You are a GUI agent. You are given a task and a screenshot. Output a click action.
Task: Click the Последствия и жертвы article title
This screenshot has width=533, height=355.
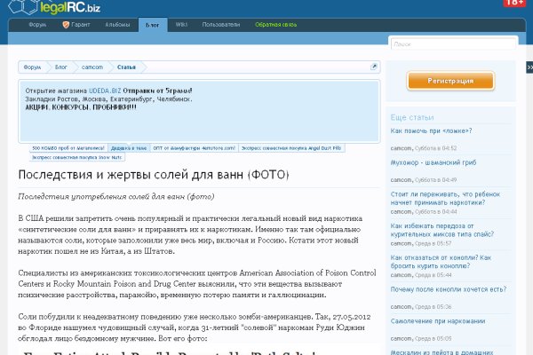153,175
